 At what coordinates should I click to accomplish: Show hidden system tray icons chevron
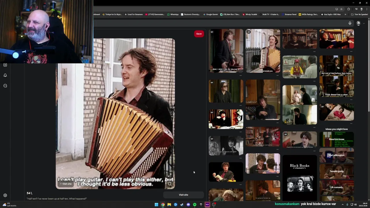343,205
